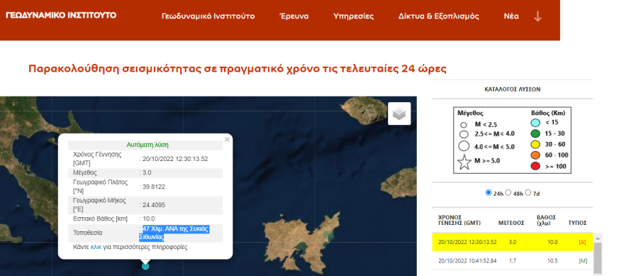624x276 pixels.
Task: Select the 48h time range radio
Action: coord(508,192)
